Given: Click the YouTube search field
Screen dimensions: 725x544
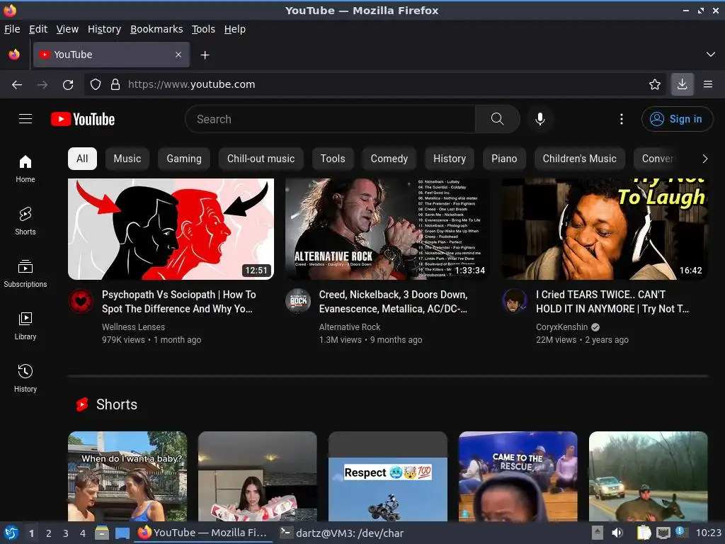Looking at the screenshot, I should 330,119.
